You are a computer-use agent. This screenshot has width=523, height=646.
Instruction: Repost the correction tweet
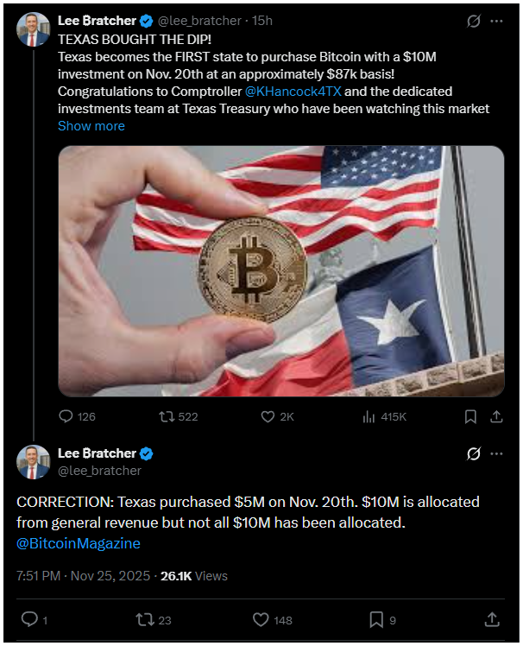click(x=145, y=619)
